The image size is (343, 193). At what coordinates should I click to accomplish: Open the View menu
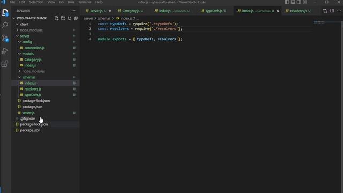(51, 2)
